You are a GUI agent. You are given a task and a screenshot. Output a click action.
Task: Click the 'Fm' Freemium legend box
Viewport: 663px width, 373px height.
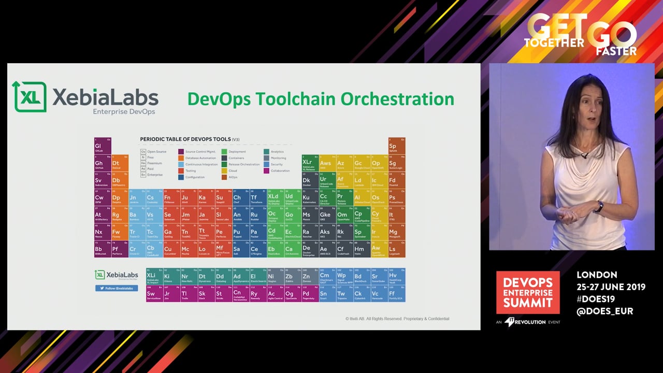tap(143, 163)
